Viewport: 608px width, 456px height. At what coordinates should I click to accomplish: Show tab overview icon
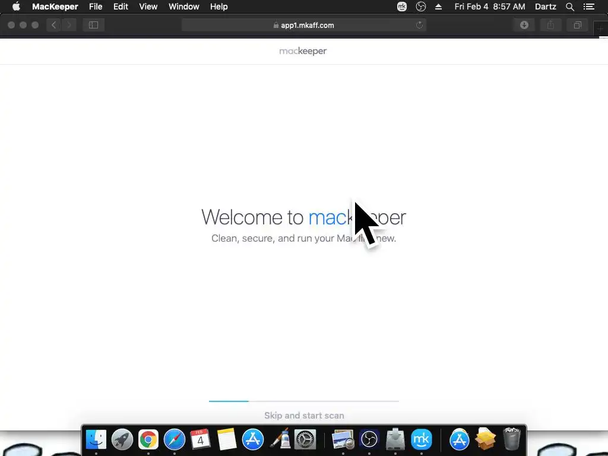[x=577, y=25]
